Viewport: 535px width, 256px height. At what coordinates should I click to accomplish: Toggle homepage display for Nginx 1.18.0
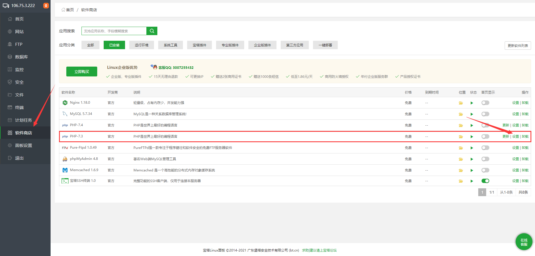(485, 103)
